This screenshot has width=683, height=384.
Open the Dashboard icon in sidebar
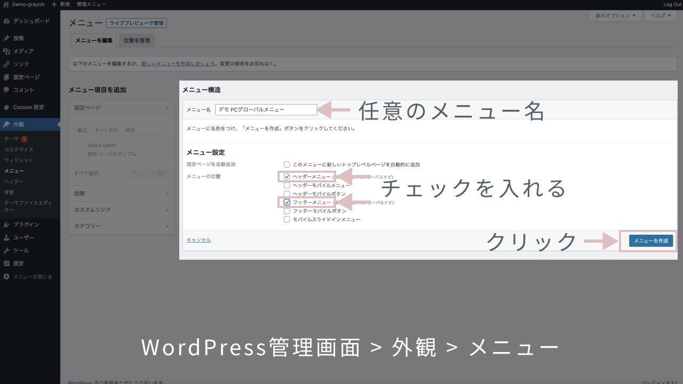6,21
